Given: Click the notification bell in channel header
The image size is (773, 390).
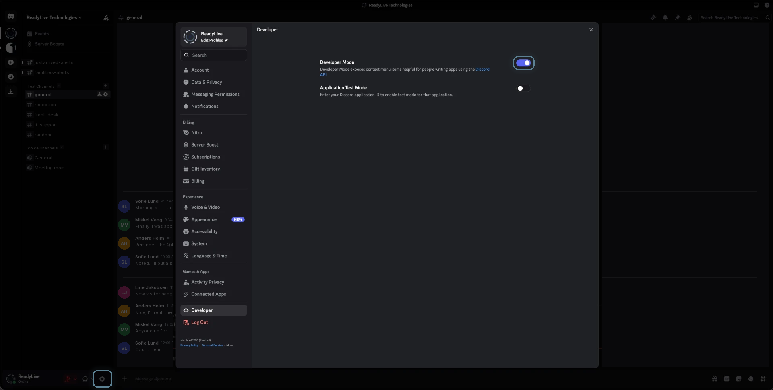Looking at the screenshot, I should [665, 17].
